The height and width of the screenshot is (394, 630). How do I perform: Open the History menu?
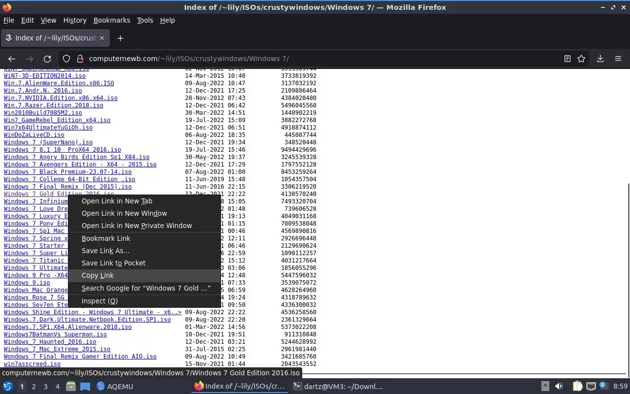click(x=75, y=20)
